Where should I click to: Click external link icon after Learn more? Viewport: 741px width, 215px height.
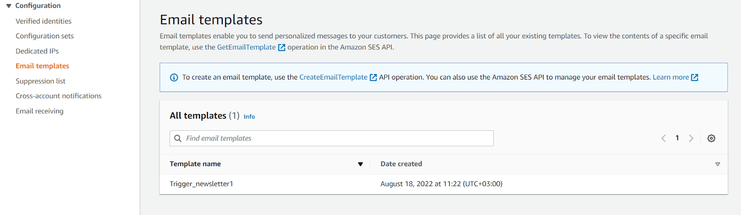pos(695,77)
